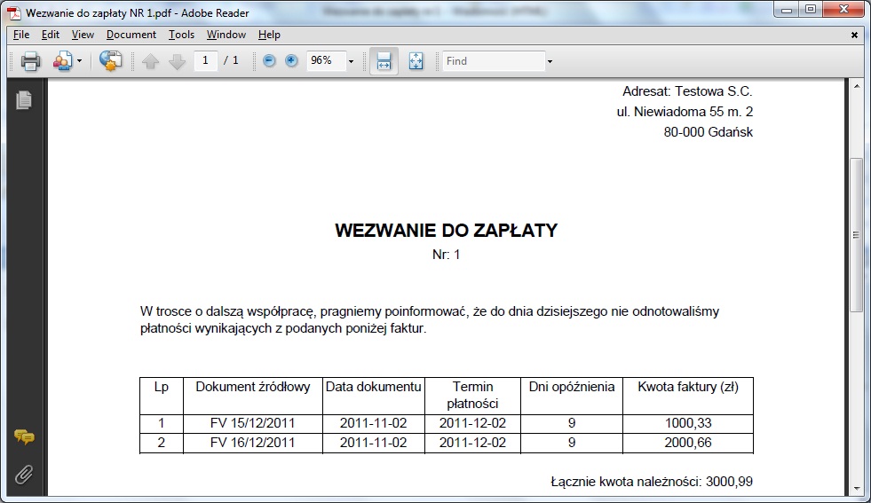Go to previous page arrow
This screenshot has width=871, height=503.
point(151,61)
